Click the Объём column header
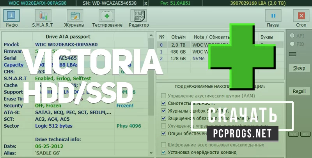The width and height of the screenshot is (312, 158). click(x=179, y=37)
